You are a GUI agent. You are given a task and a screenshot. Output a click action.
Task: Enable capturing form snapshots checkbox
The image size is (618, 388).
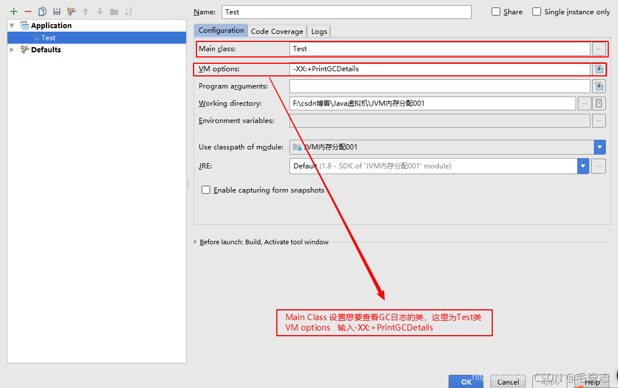[x=206, y=190]
